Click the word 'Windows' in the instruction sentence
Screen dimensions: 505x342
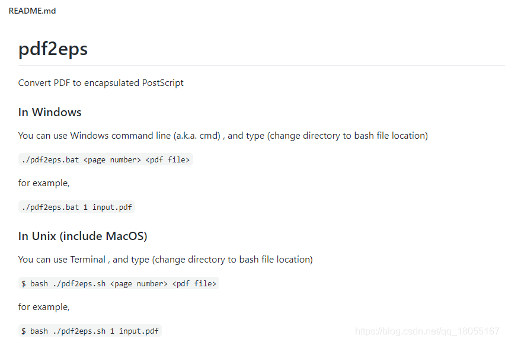pos(90,136)
